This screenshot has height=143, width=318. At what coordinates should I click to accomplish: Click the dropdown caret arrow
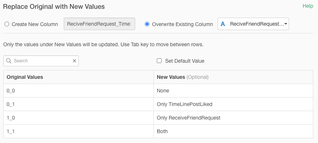pos(285,24)
